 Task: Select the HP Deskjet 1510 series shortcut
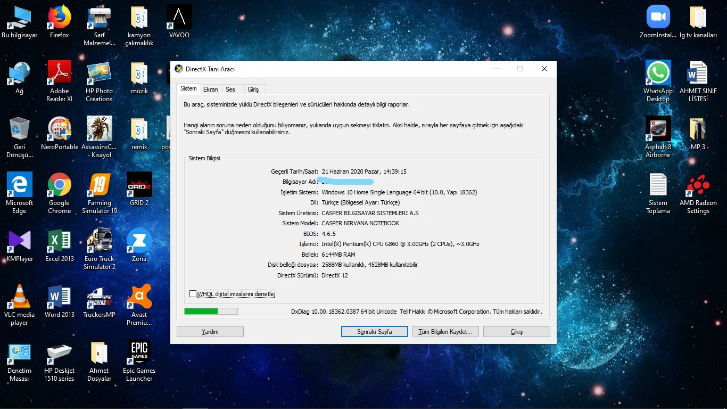pos(60,362)
